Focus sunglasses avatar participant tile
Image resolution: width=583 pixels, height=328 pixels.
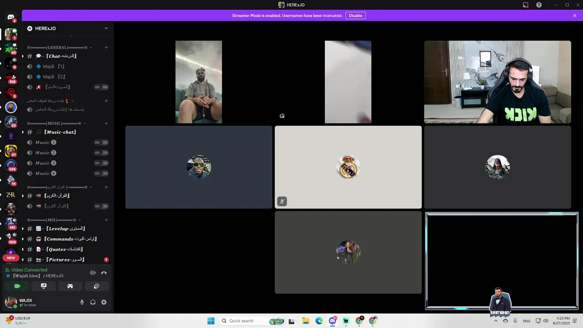tap(199, 167)
